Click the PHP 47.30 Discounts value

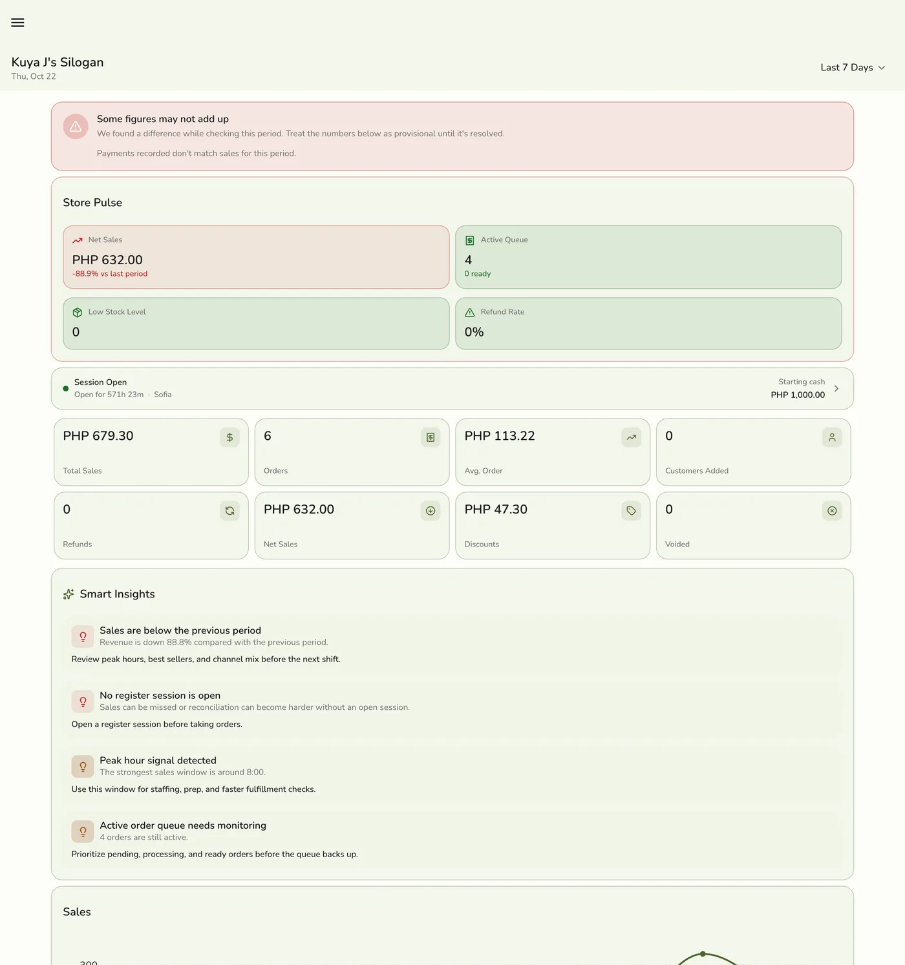(496, 510)
